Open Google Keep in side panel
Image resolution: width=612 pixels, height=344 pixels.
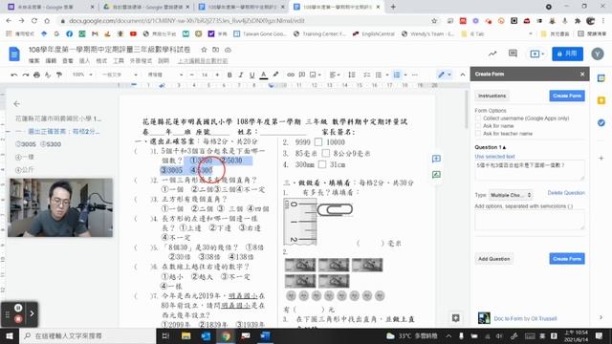click(601, 100)
